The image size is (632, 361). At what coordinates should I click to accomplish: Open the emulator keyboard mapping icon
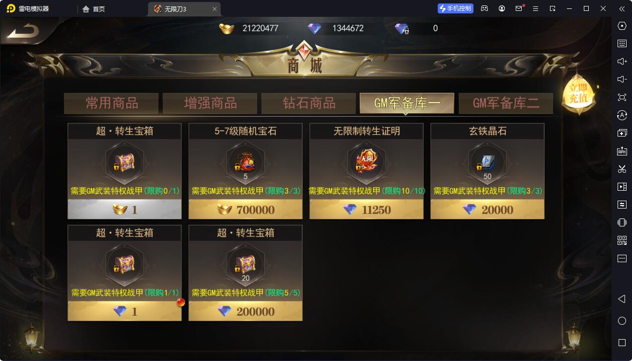pos(622,44)
